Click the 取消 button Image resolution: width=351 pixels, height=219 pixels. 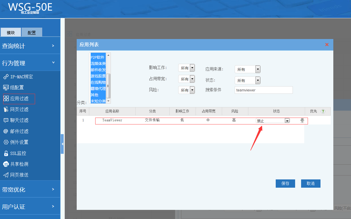(311, 184)
